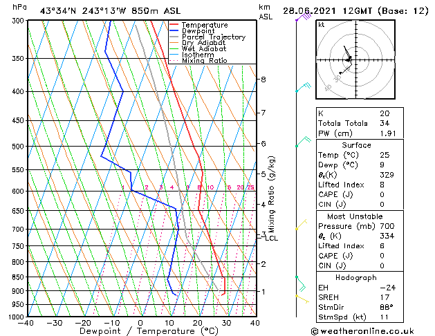435x336 pixels.
Task: Click the Most Unstable theta-e value 334
Action: point(387,236)
